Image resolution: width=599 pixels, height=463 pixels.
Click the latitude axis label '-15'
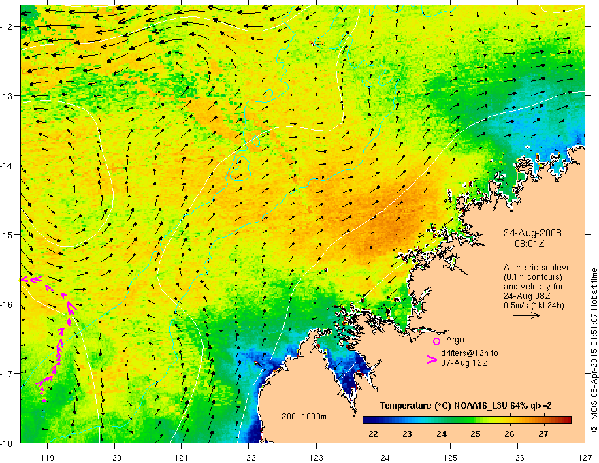point(7,234)
